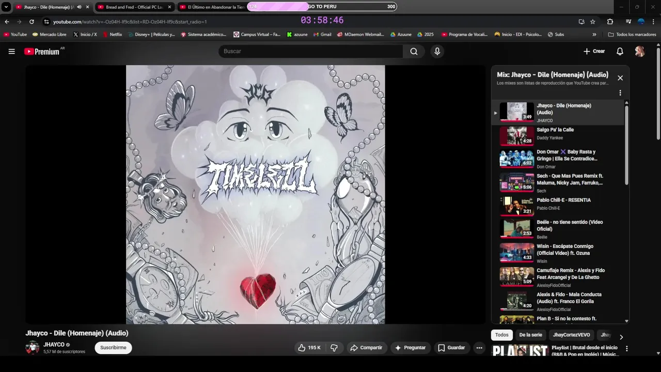This screenshot has width=661, height=372.
Task: Focus the Buscar search field
Action: [x=310, y=51]
